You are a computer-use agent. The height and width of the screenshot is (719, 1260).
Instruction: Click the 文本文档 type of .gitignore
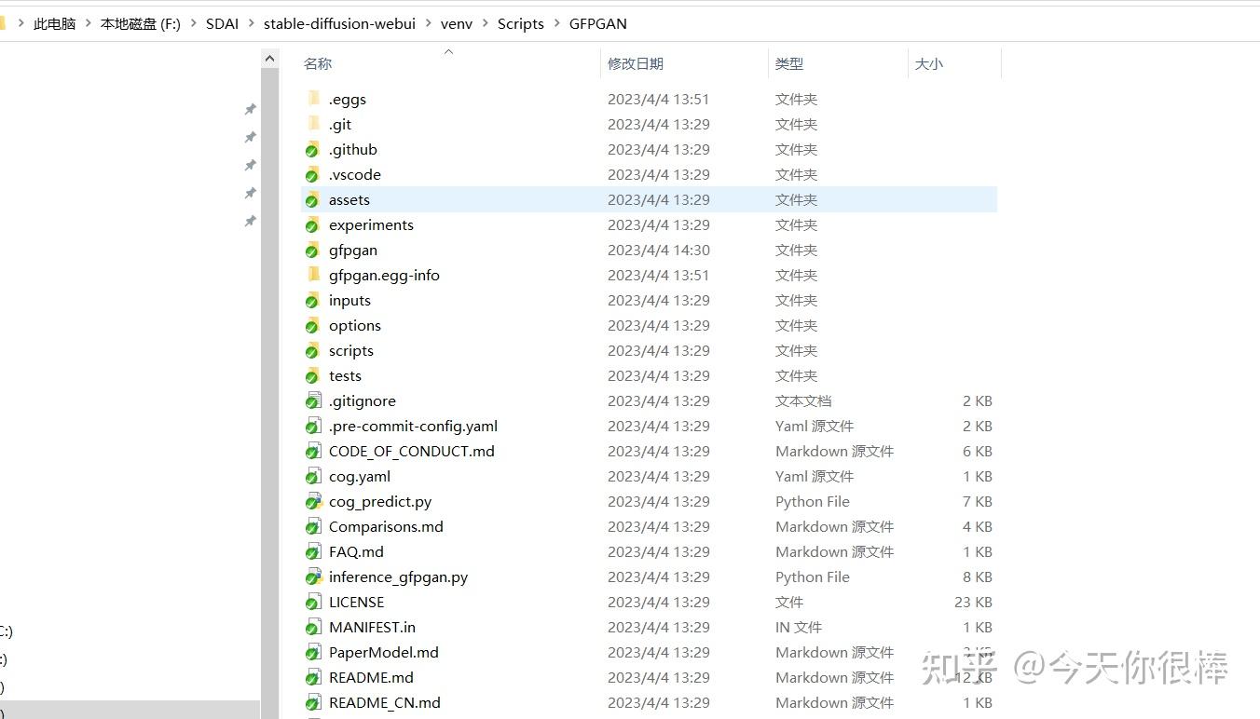[803, 400]
